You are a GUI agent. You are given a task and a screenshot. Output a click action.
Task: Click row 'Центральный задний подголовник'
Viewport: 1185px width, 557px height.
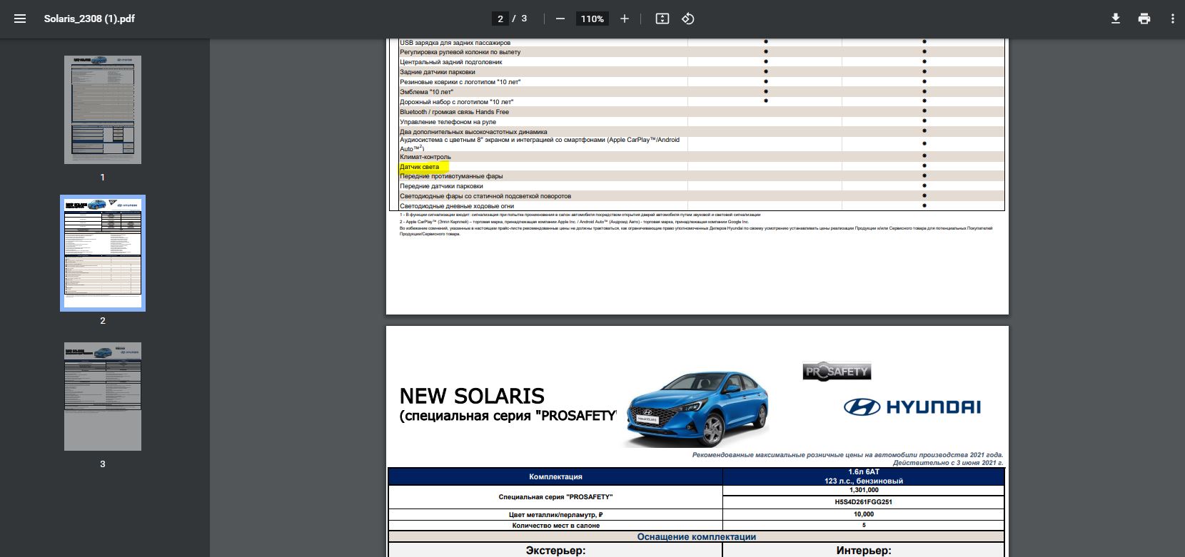point(701,62)
